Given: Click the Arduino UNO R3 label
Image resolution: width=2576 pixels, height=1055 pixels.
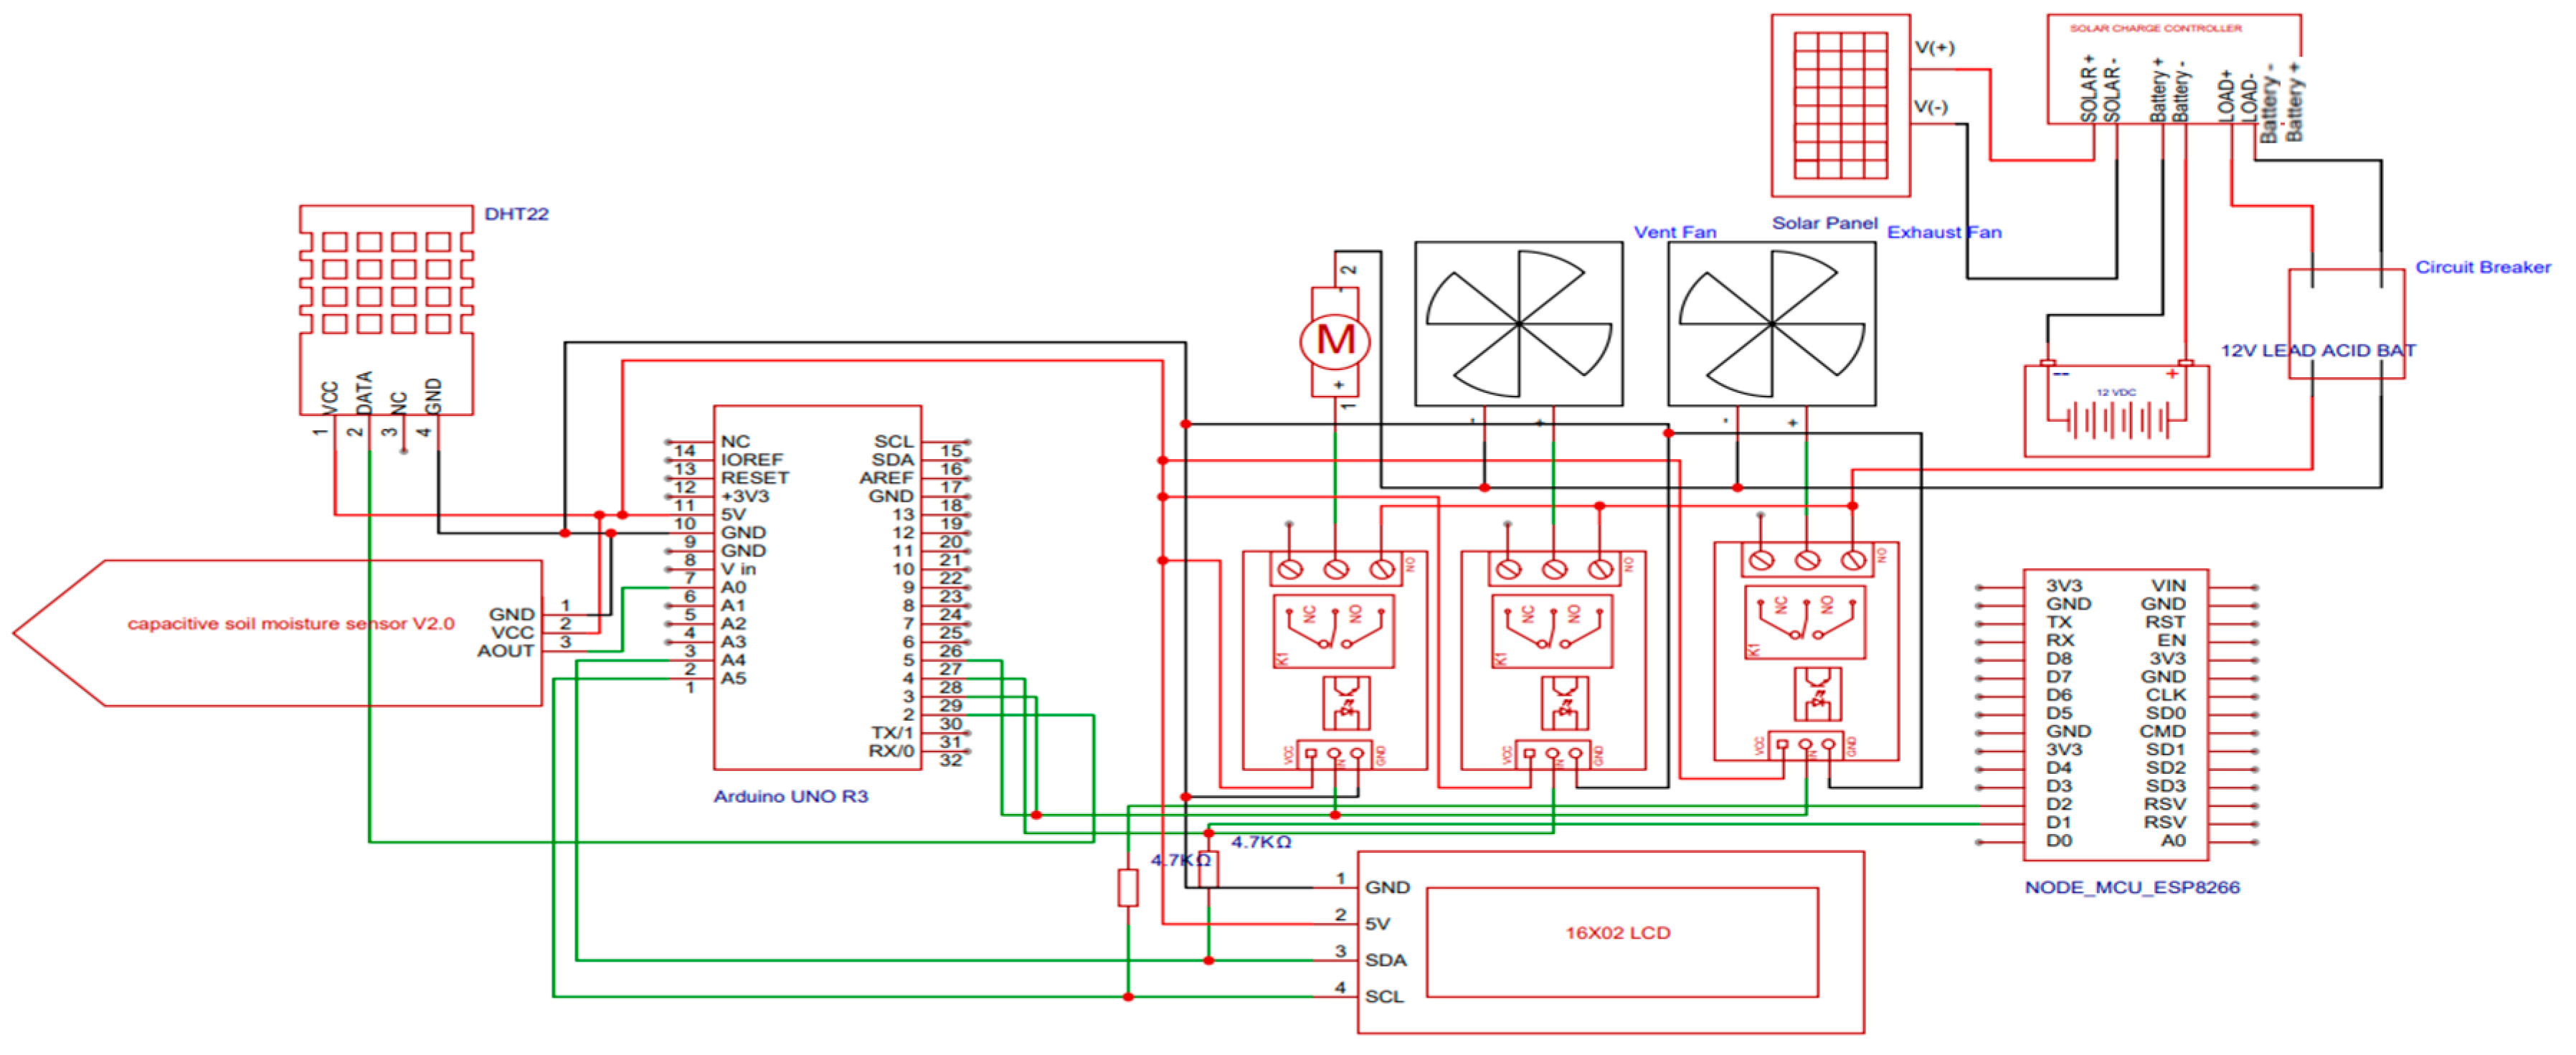Looking at the screenshot, I should coord(790,796).
